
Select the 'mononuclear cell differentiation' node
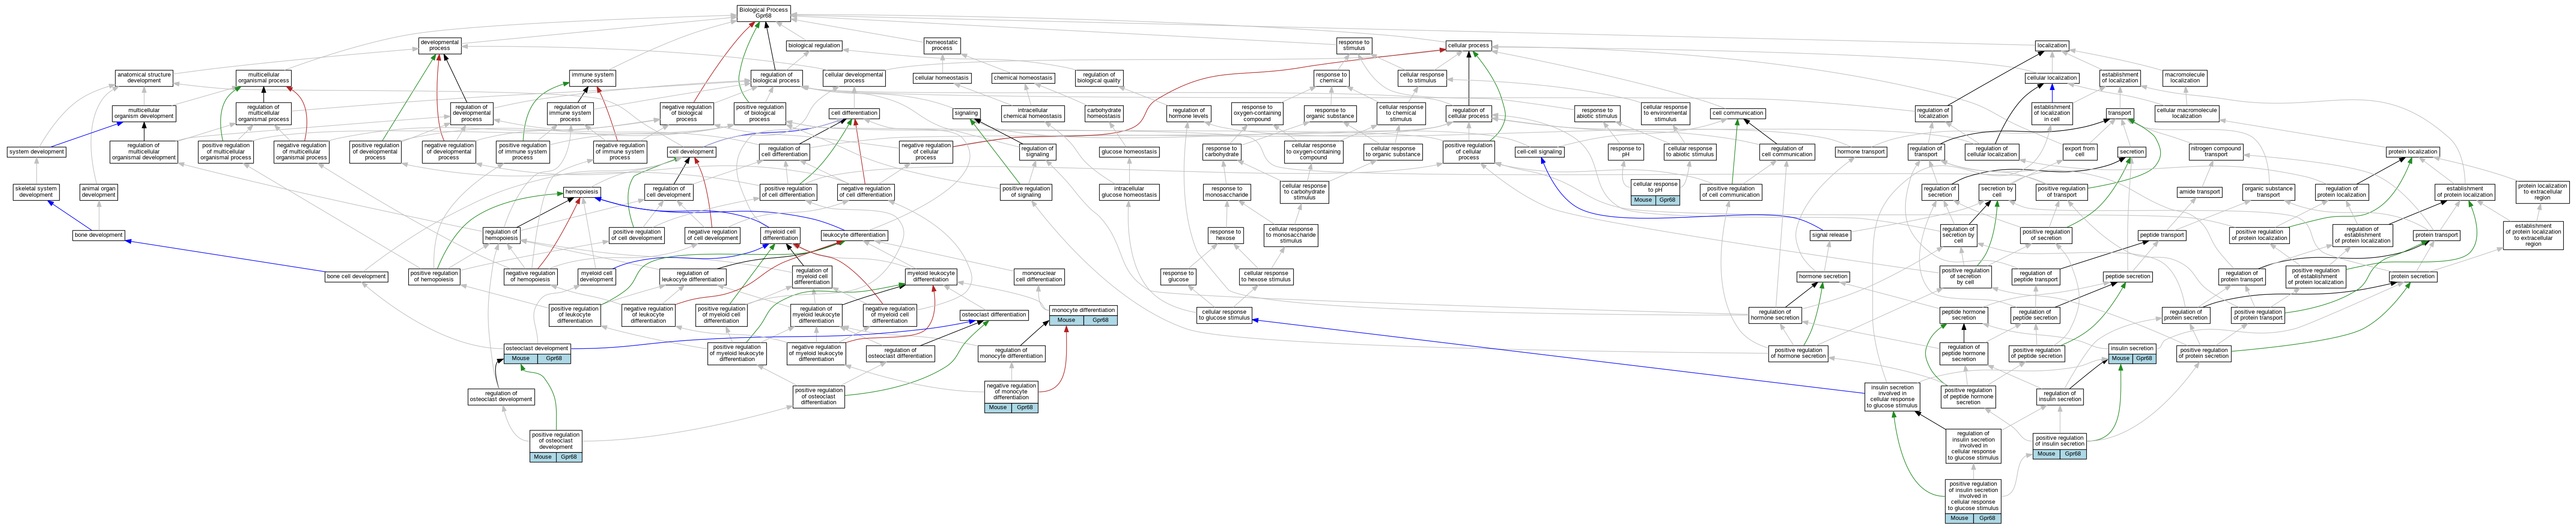tap(1039, 276)
